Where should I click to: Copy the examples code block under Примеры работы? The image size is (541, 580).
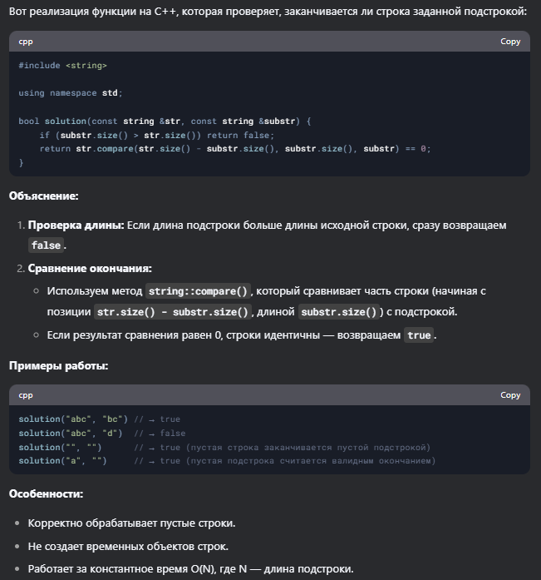tap(510, 395)
